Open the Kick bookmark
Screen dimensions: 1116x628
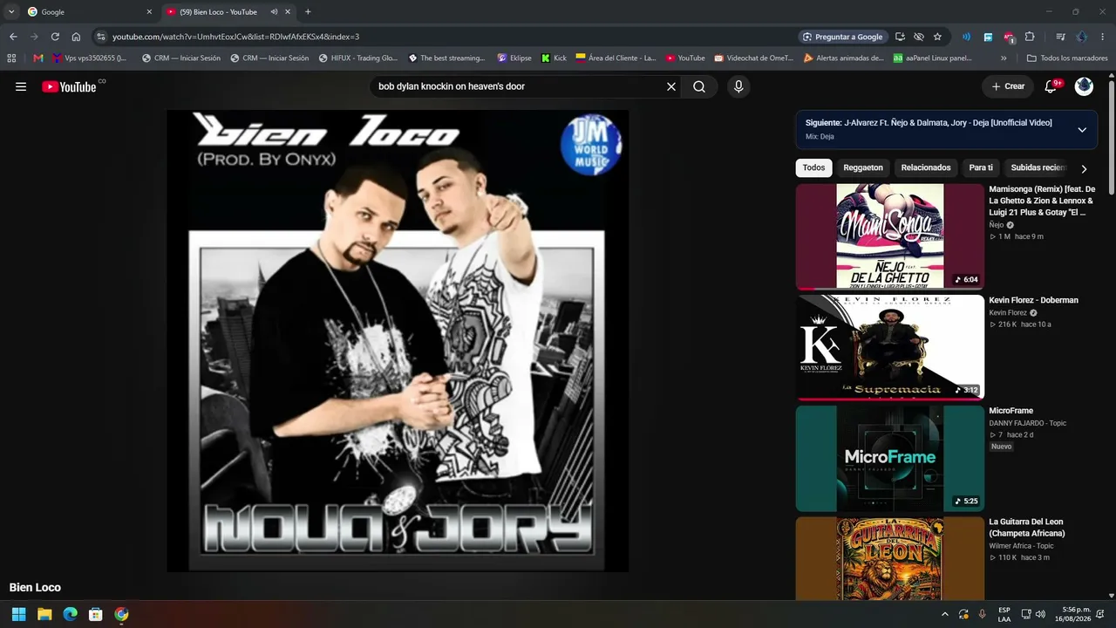pos(554,58)
